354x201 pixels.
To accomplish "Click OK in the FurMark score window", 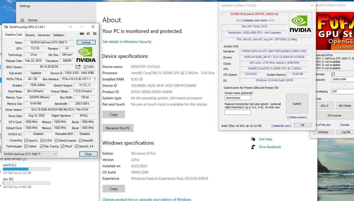I will point(303,125).
